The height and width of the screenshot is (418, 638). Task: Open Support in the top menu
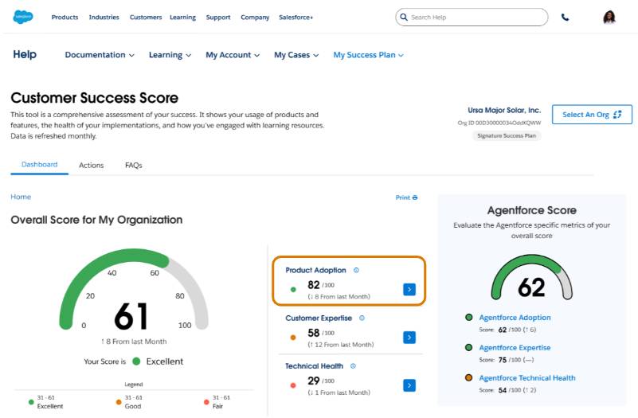pos(218,17)
